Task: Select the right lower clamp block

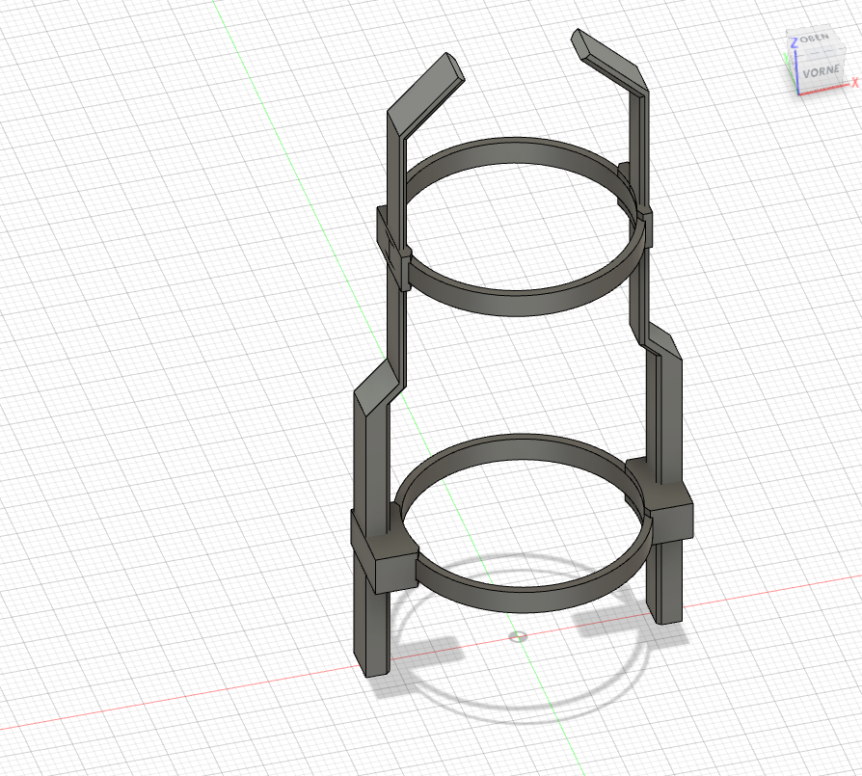Action: [670, 511]
